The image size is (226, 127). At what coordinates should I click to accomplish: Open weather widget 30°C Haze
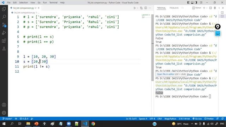point(180,124)
